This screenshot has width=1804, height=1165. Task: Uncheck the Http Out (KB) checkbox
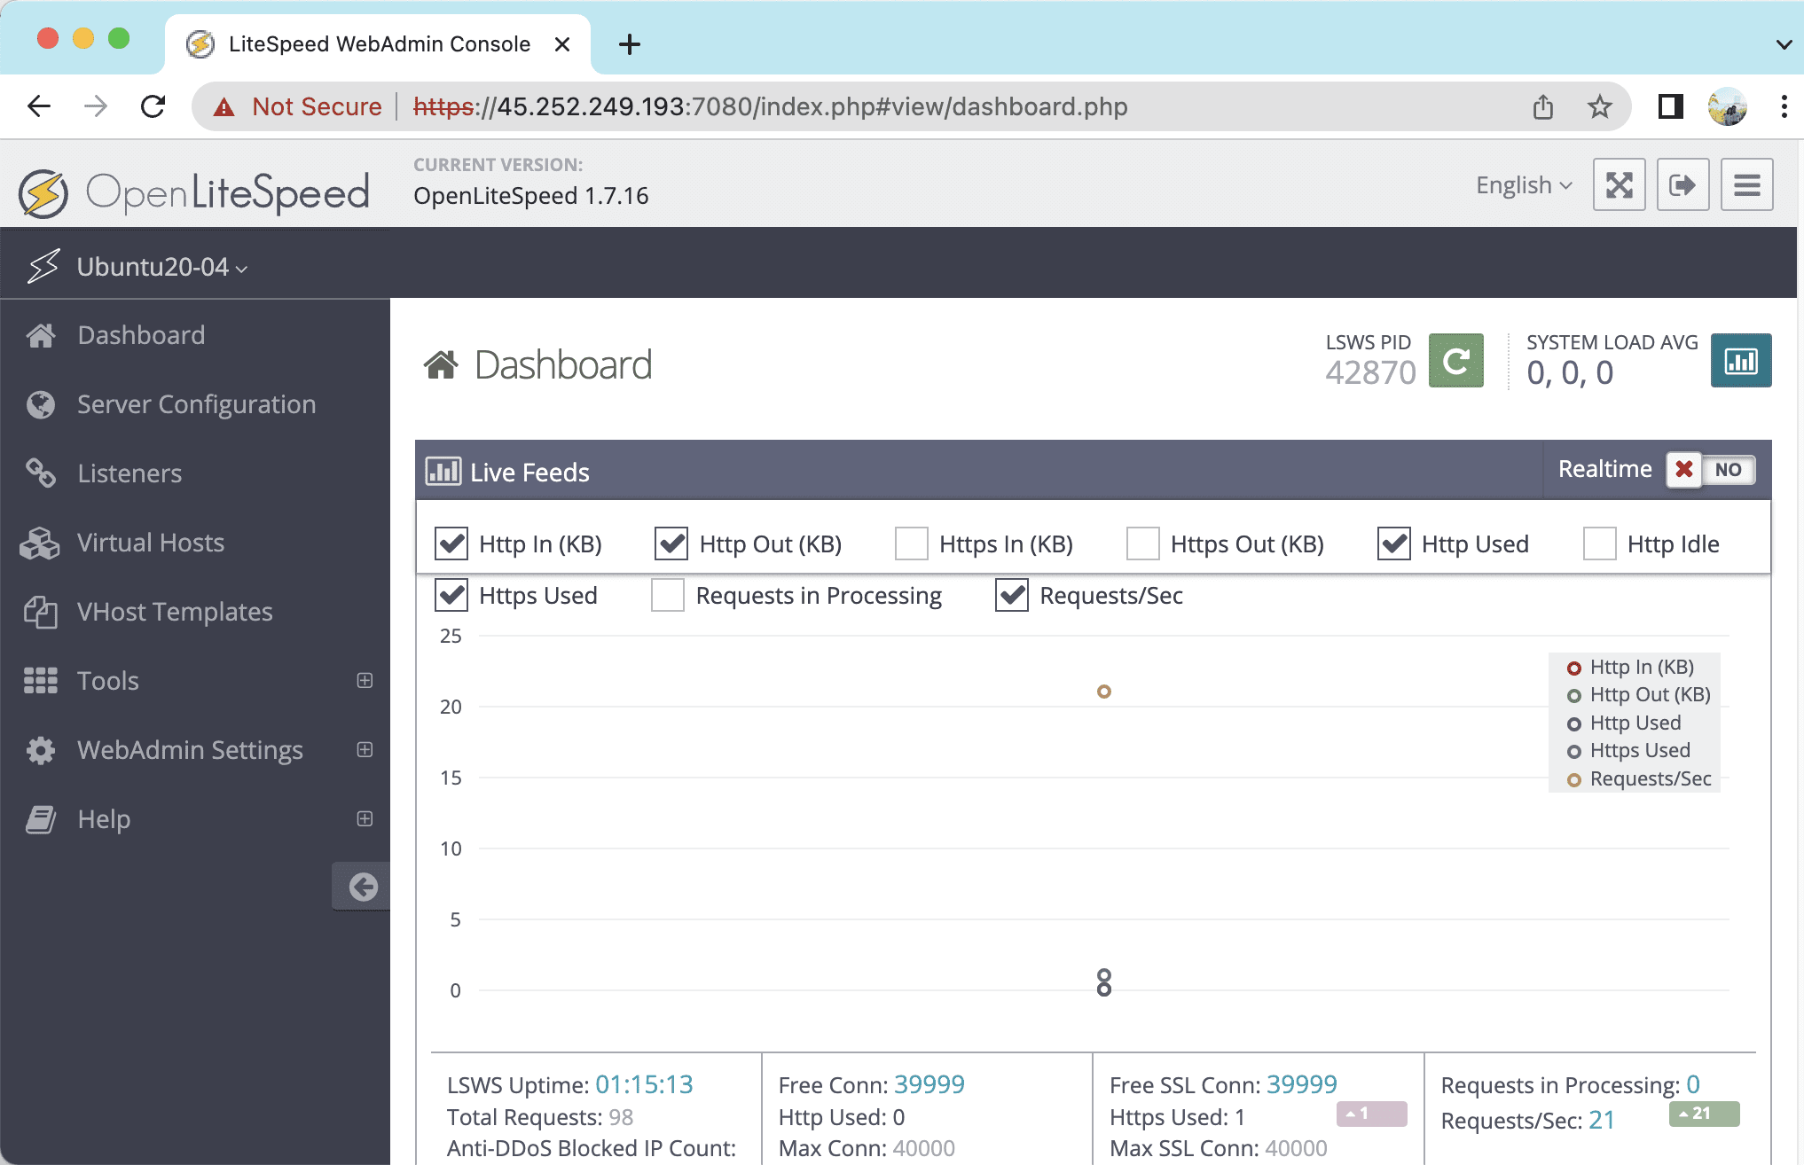(x=671, y=543)
